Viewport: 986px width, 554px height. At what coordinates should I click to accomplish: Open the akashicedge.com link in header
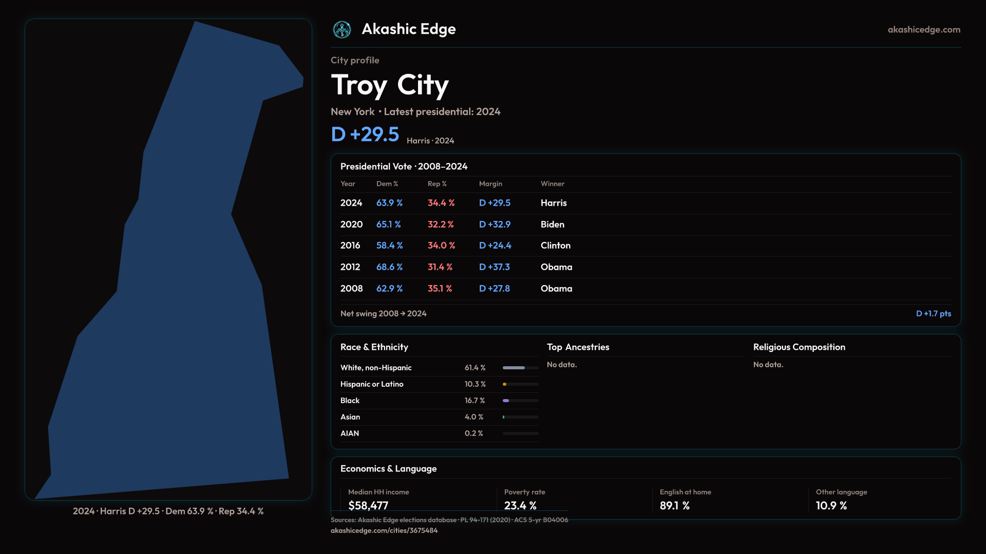pyautogui.click(x=923, y=30)
